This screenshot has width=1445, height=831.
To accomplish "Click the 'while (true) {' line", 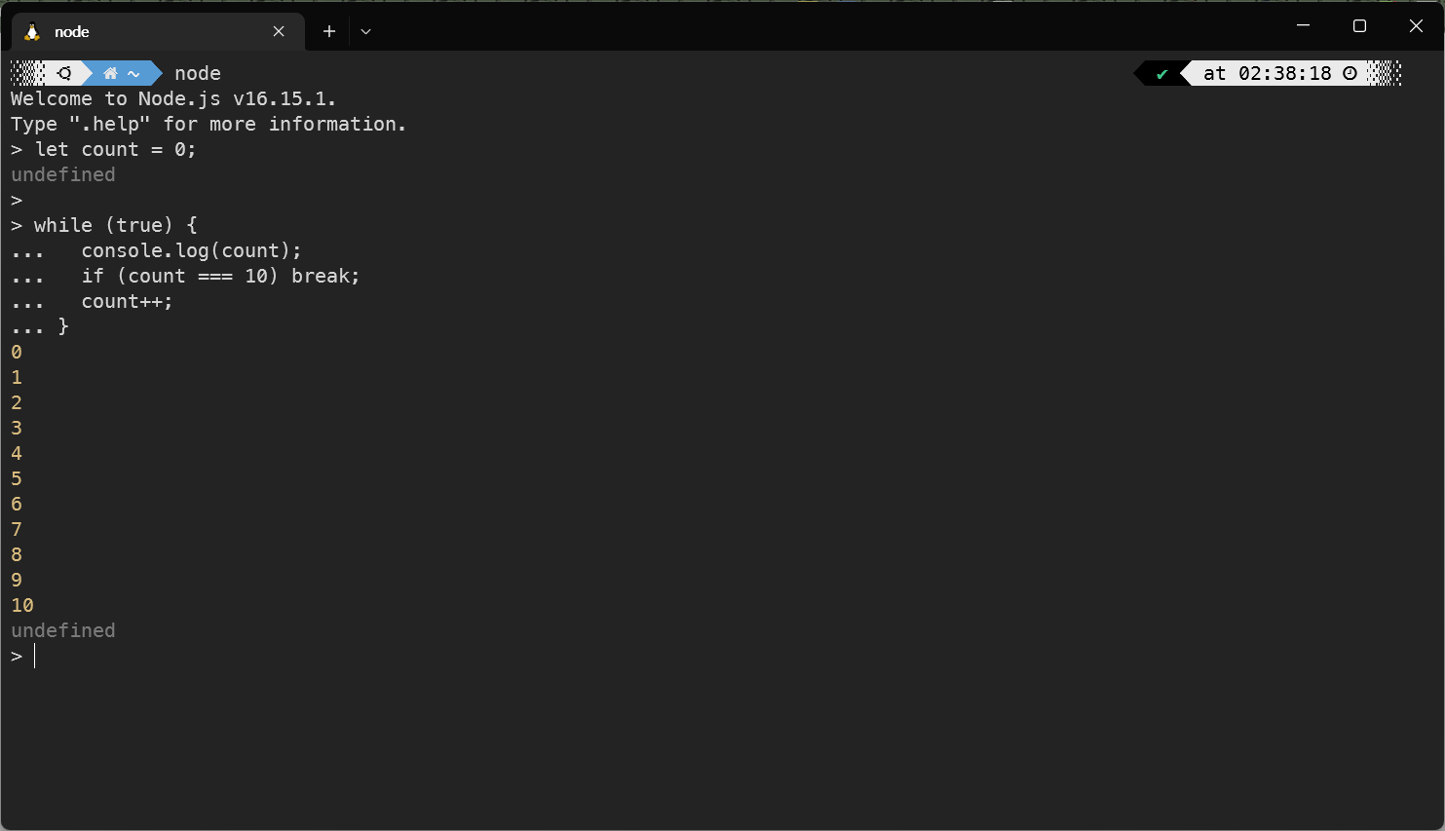I will pos(104,225).
